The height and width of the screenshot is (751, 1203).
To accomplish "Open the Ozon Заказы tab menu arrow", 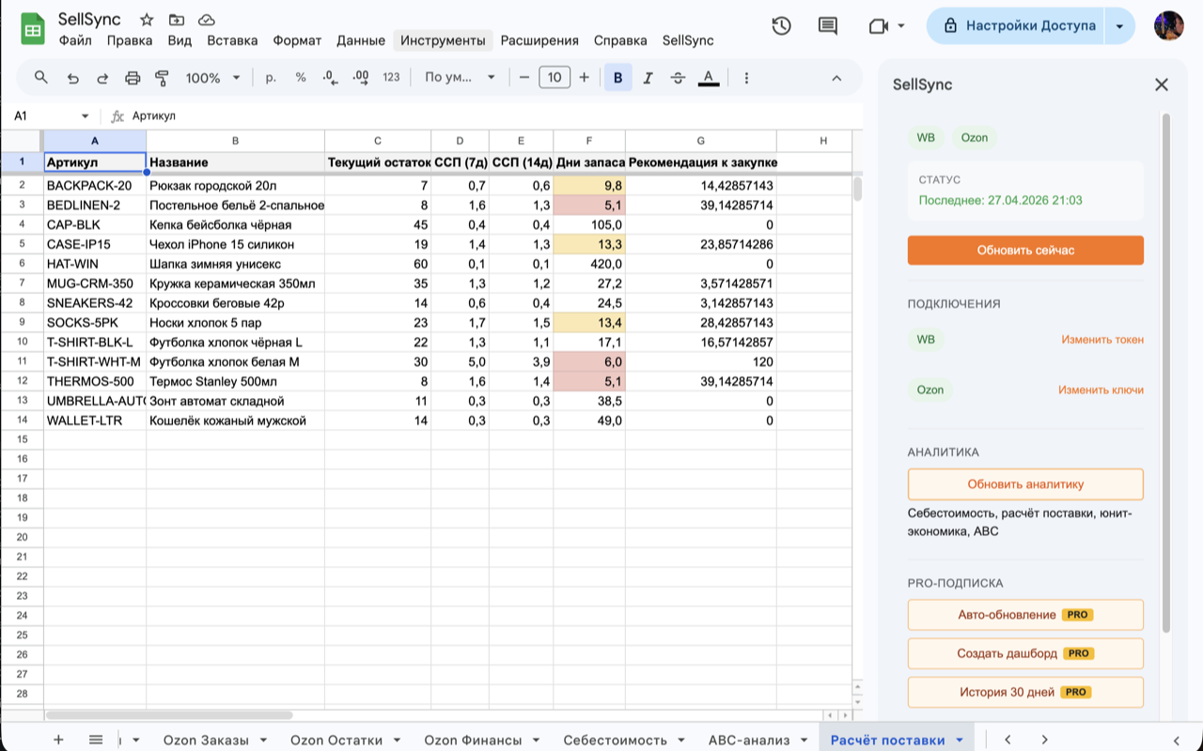I will coord(263,740).
